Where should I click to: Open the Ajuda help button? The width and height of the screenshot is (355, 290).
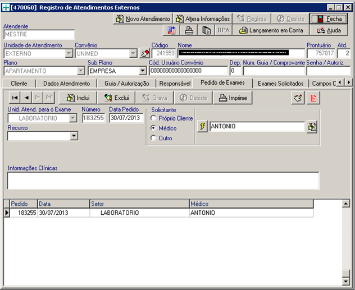point(329,30)
